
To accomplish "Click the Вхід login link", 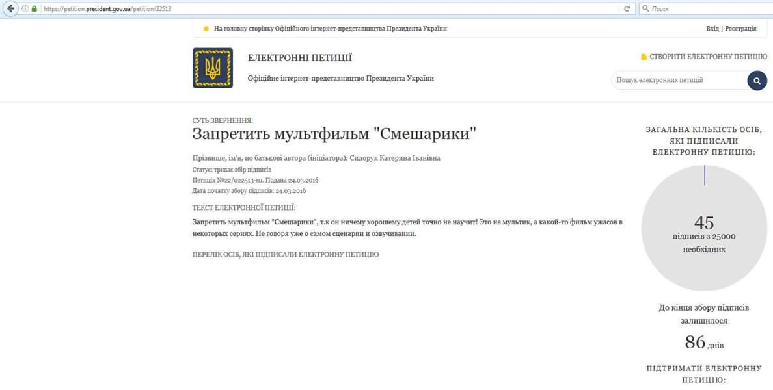I will tap(712, 29).
